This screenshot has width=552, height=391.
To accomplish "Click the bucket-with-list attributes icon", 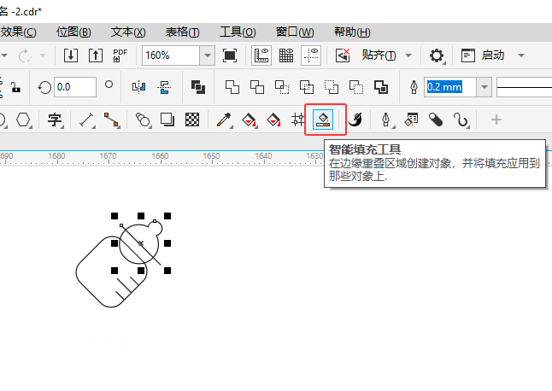I will tap(411, 120).
